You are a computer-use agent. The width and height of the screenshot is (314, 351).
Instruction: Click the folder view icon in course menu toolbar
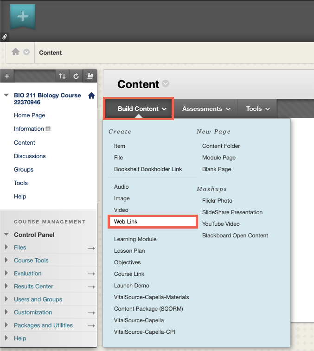tap(90, 76)
